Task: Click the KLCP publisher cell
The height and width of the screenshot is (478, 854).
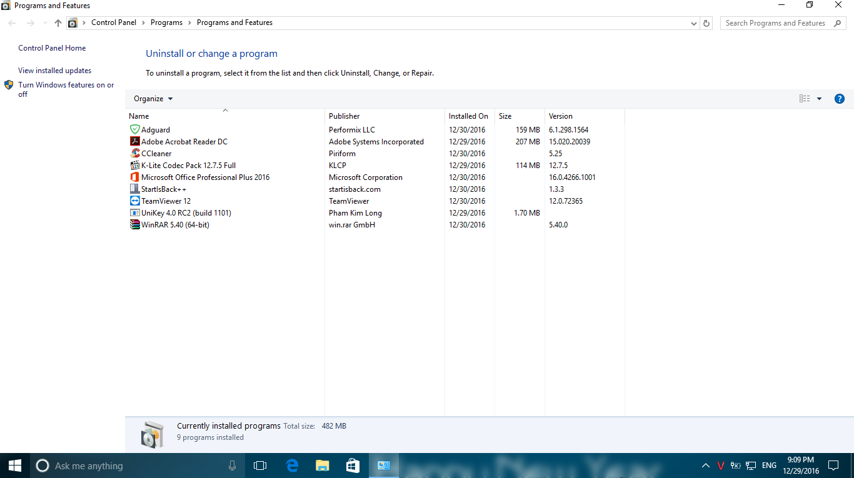Action: point(337,166)
